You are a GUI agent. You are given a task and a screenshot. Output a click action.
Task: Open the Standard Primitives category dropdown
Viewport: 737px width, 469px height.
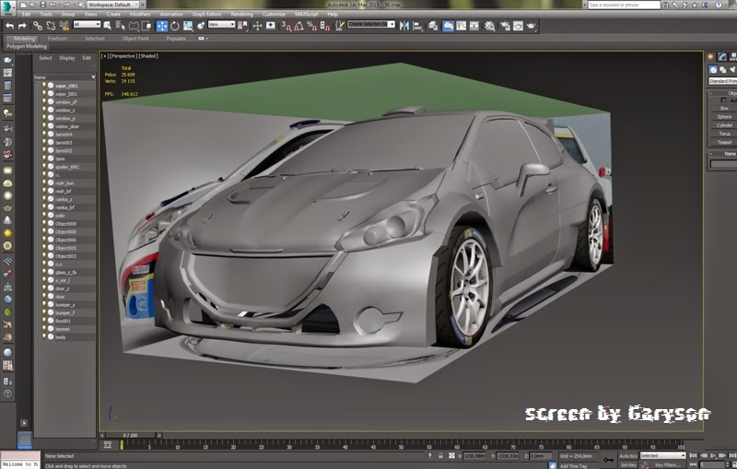(722, 81)
